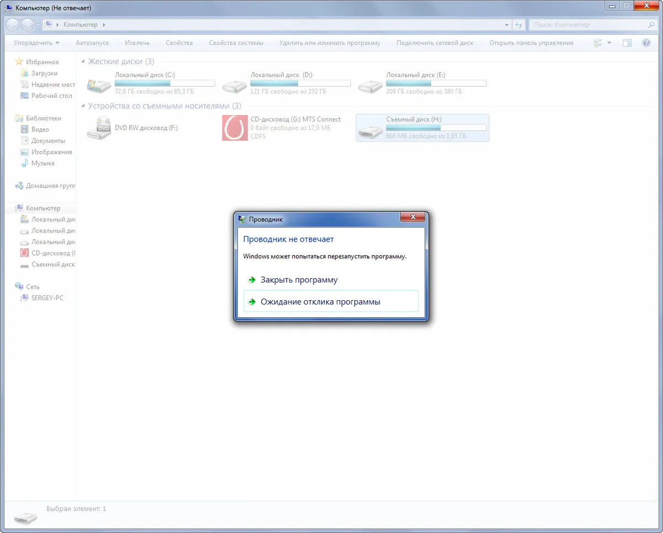Open the Изображения library
Viewport: 663px width, 533px height.
(51, 152)
